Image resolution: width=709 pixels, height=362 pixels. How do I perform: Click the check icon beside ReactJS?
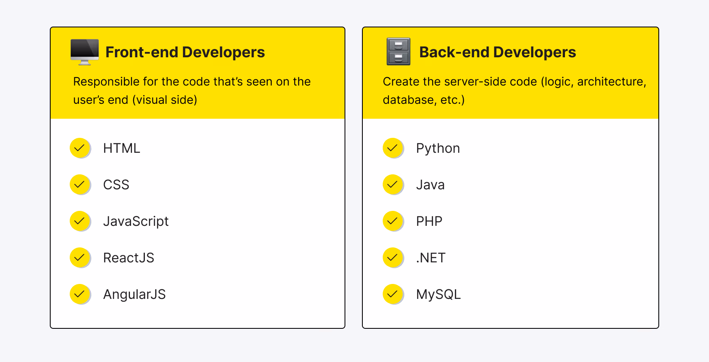pos(80,258)
